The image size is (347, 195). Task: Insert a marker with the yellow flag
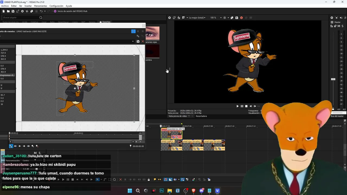click(155, 179)
